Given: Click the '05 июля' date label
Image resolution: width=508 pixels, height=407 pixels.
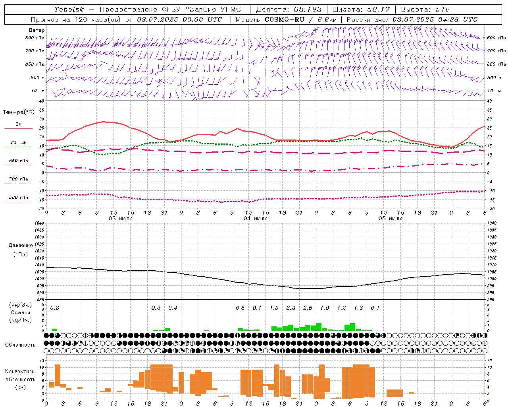Looking at the screenshot, I should click(x=390, y=219).
